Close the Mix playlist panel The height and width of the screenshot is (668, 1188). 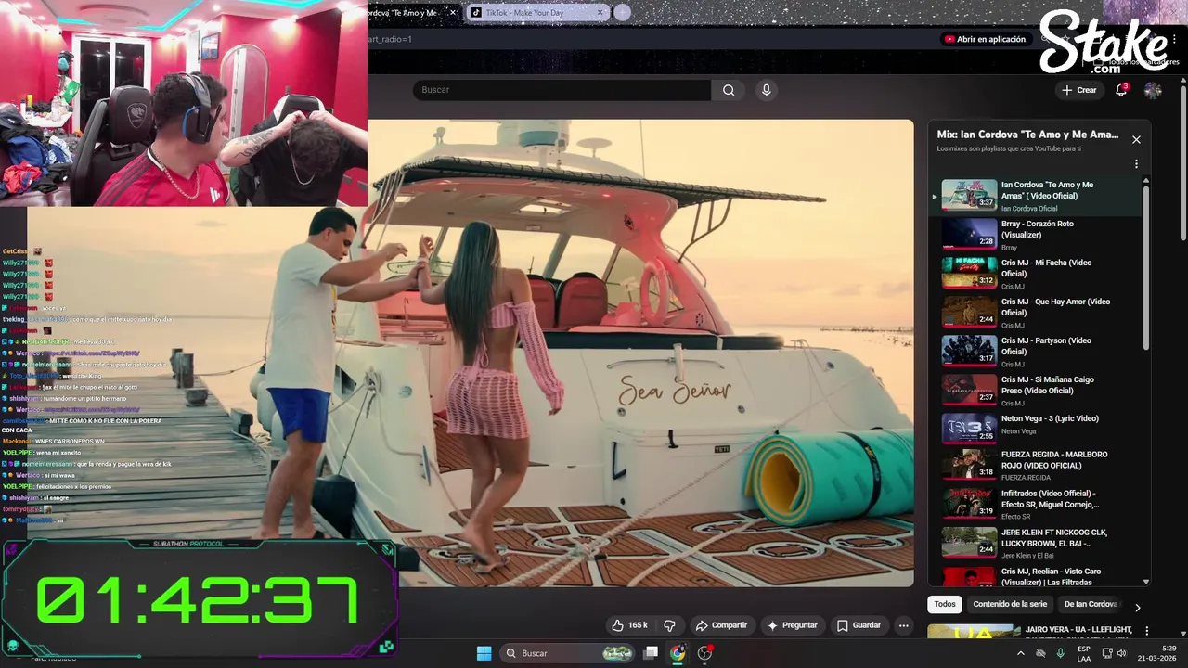click(1136, 140)
